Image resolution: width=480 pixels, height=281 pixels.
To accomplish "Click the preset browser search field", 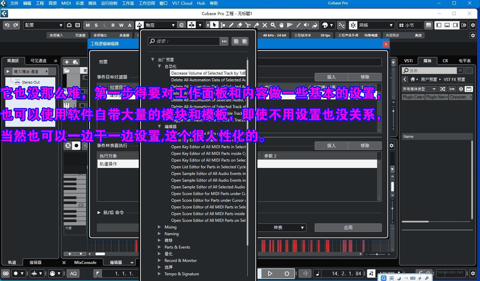I will [184, 41].
